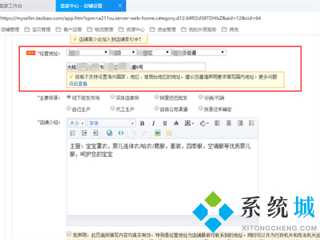
Task: Open the 宝贝管理 menu
Action: coord(38,29)
